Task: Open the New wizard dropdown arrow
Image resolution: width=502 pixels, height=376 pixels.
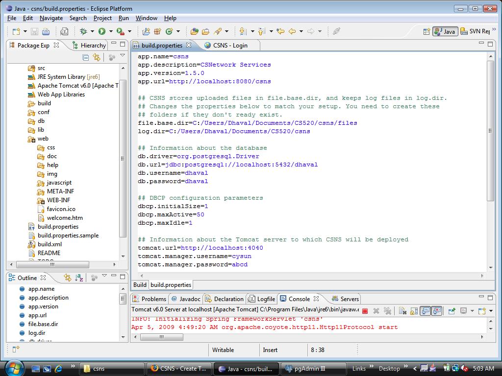Action: 25,31
